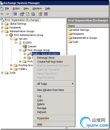
Task: Open the View menu
Action: pyautogui.click(x=26, y=8)
